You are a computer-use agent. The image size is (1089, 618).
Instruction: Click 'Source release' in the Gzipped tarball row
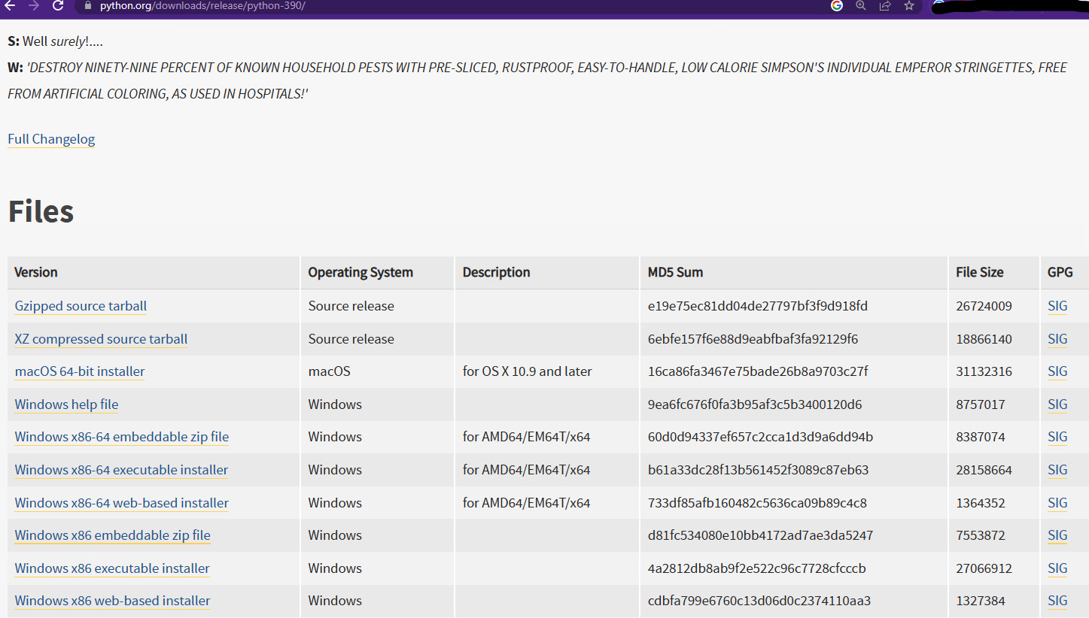tap(351, 306)
